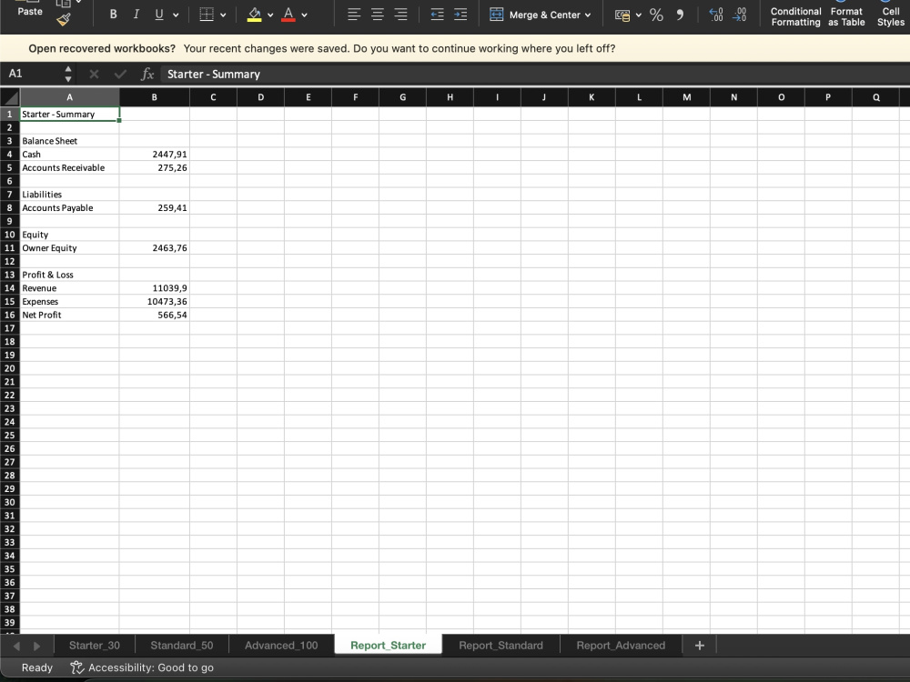The width and height of the screenshot is (910, 682).
Task: Select Accounts Payable value 259,41
Action: [155, 207]
